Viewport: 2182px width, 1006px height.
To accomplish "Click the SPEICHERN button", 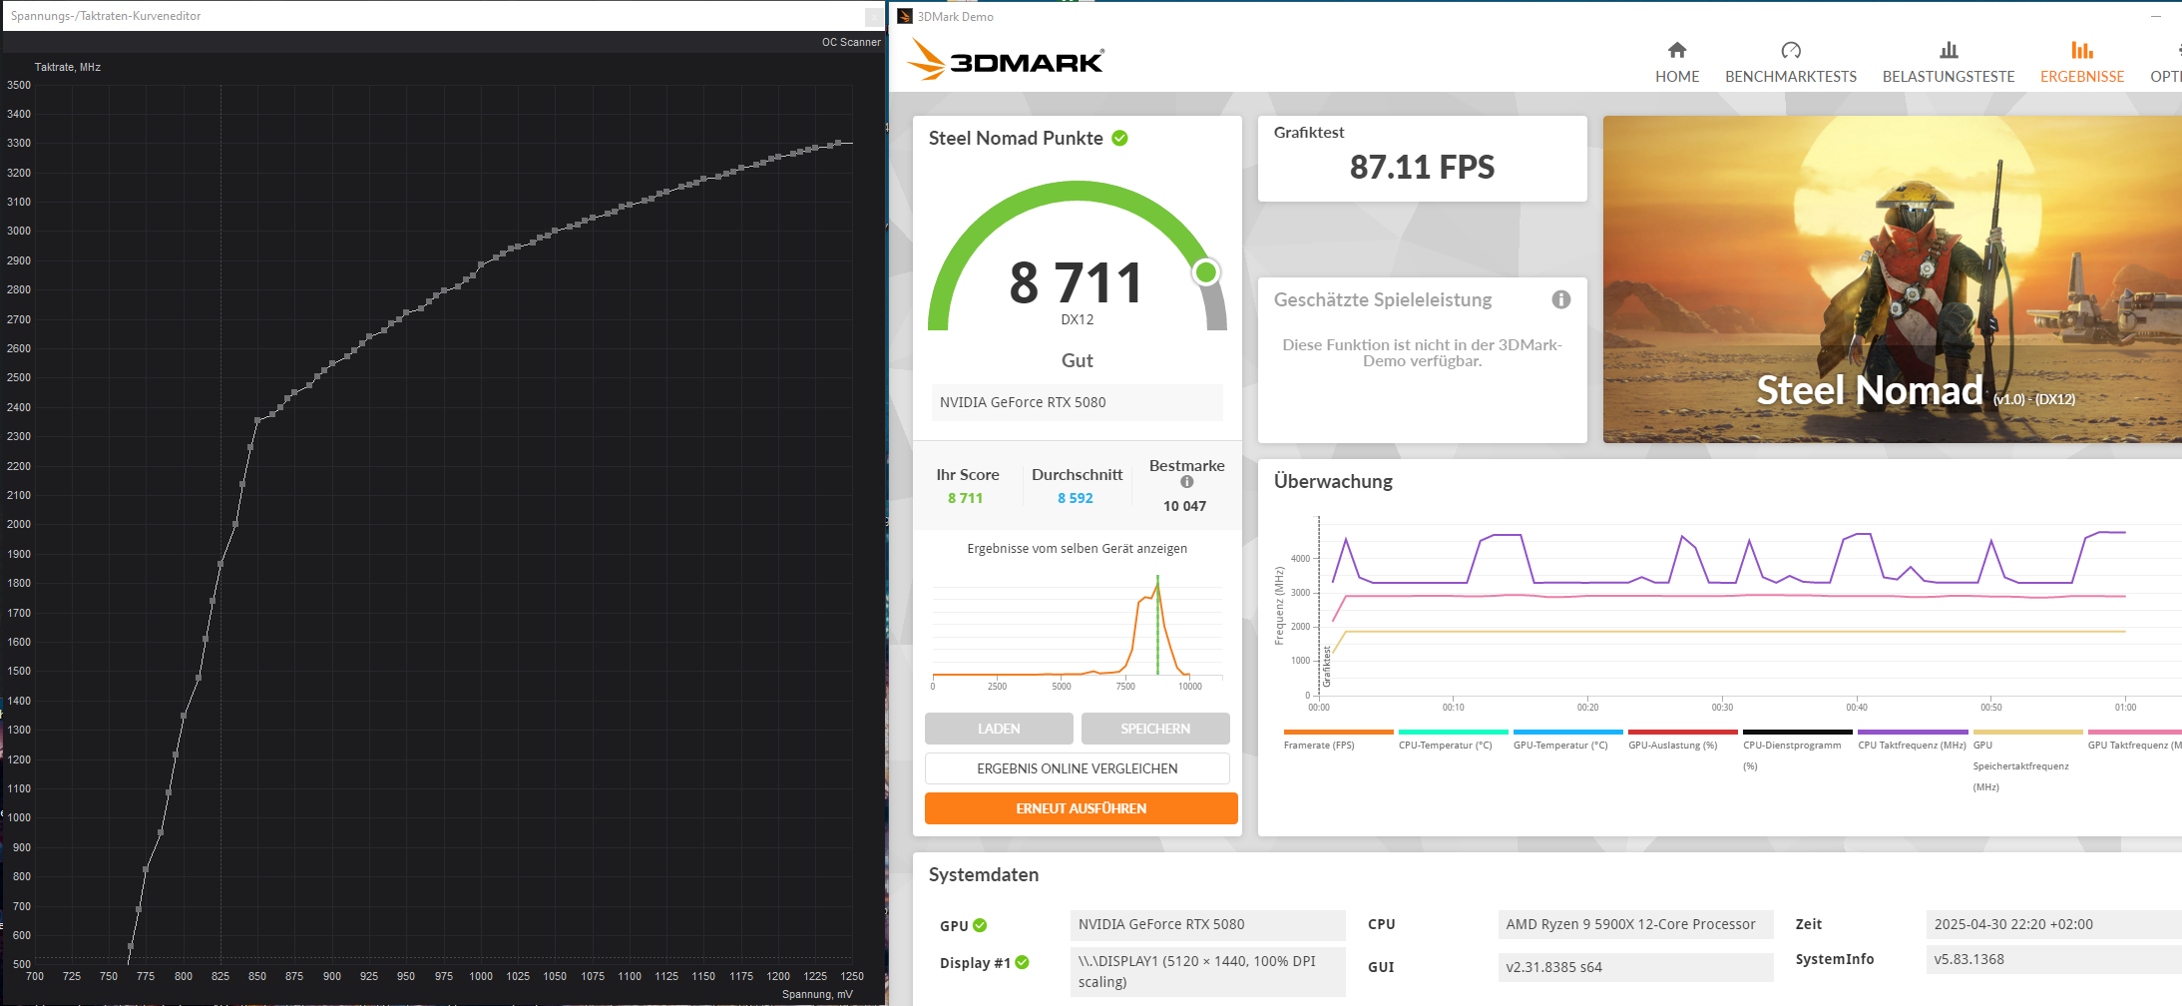I will coord(1155,729).
